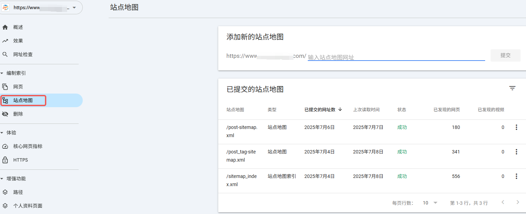The width and height of the screenshot is (526, 214).
Task: Open more options for /post_tag-sitemap.xml row
Action: click(x=516, y=152)
